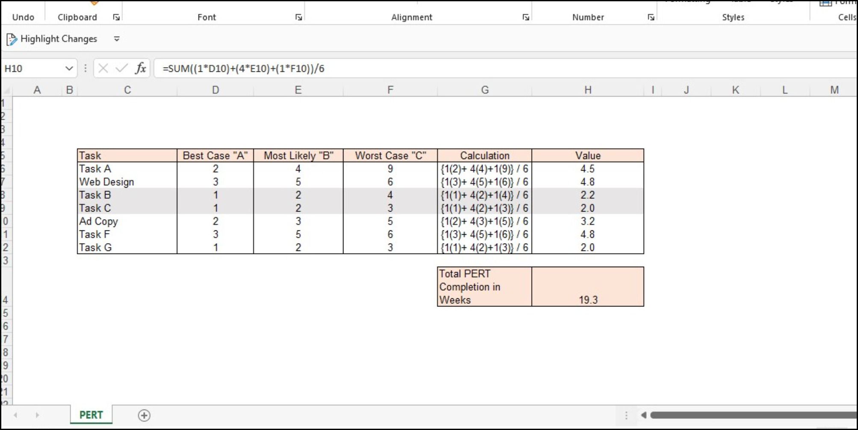Select the 'Task C' cell
The height and width of the screenshot is (430, 858).
tap(127, 208)
